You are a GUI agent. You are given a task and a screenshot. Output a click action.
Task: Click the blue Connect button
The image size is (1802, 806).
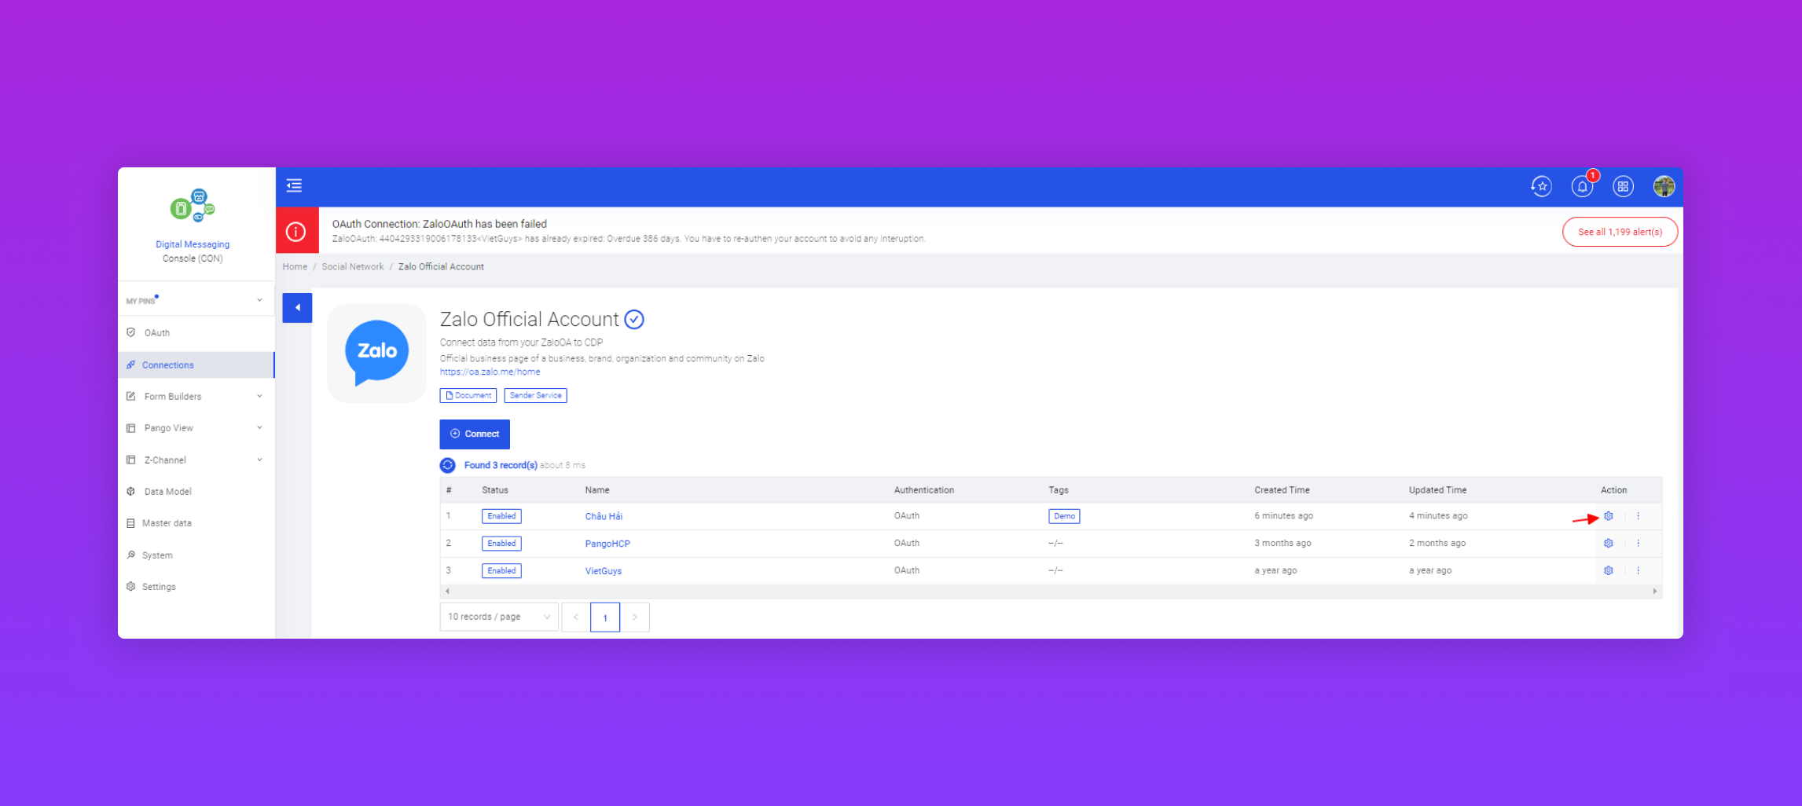click(x=475, y=434)
